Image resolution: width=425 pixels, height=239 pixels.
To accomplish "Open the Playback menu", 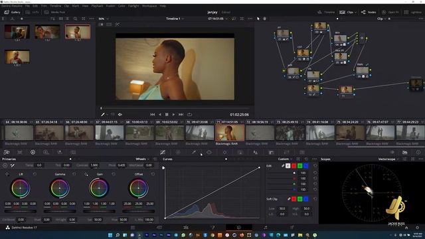I will click(97, 6).
